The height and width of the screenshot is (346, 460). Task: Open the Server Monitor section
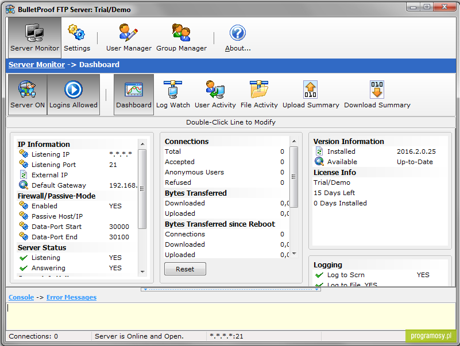coord(34,37)
